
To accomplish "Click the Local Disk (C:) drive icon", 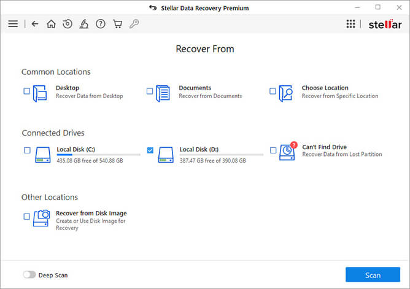I will tap(43, 155).
